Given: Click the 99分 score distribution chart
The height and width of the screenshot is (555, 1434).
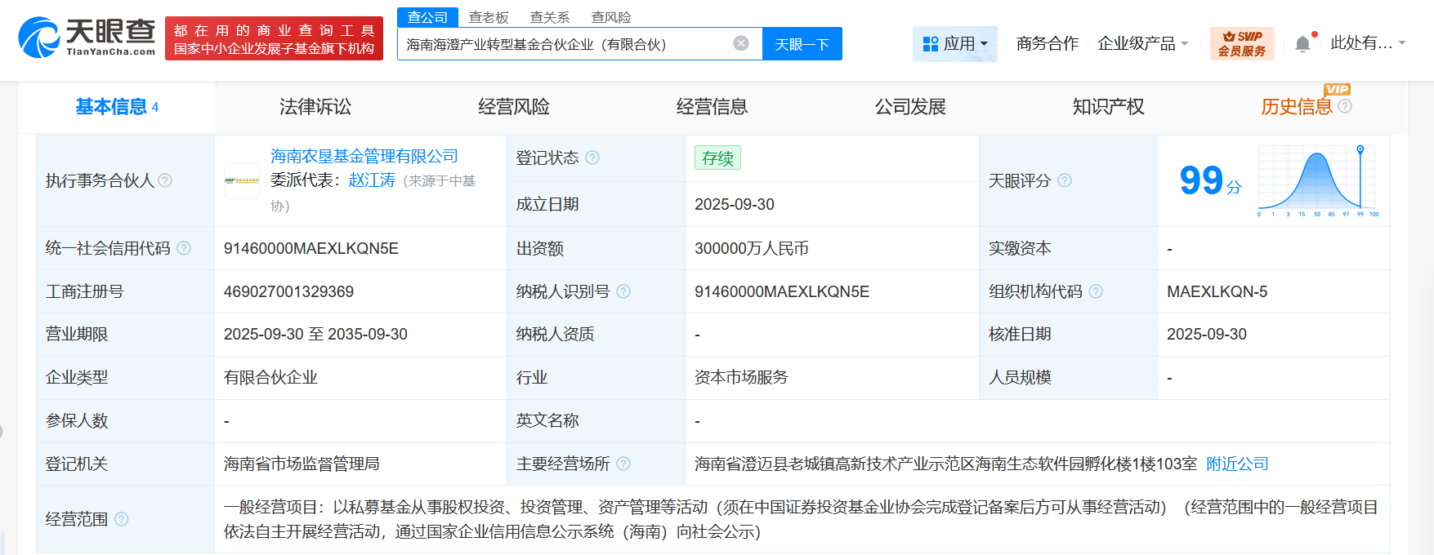Looking at the screenshot, I should coord(1317,180).
